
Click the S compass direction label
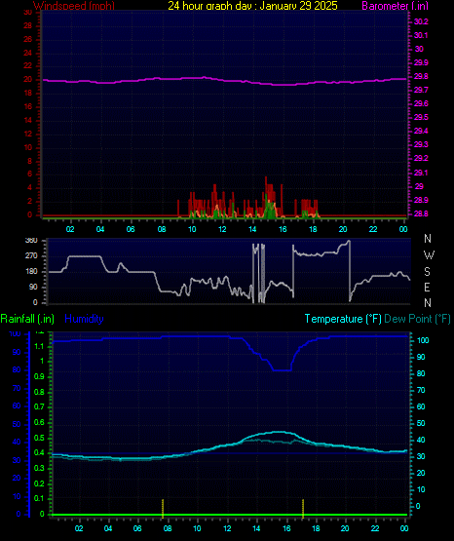coord(427,272)
